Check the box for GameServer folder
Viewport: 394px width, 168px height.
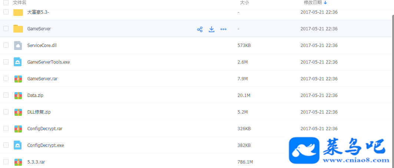(x=6, y=28)
